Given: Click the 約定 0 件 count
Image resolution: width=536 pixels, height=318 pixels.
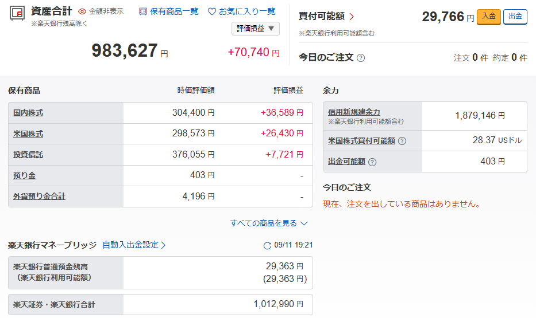Looking at the screenshot, I should 510,58.
